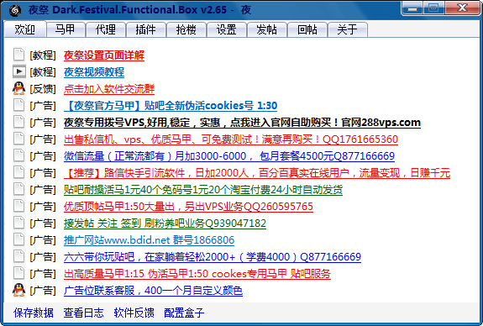Click page icon beside 路信快手引流软件 ad
483x326 pixels.
click(x=18, y=172)
